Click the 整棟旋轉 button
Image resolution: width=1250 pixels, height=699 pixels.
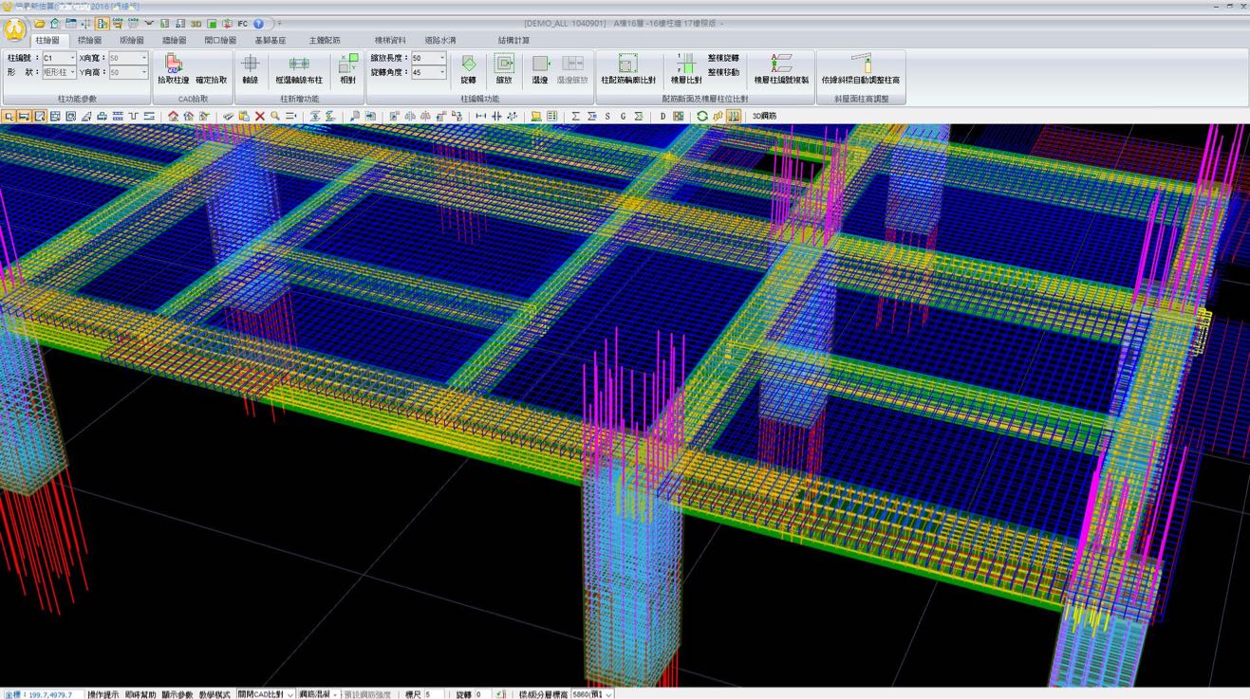pyautogui.click(x=723, y=58)
